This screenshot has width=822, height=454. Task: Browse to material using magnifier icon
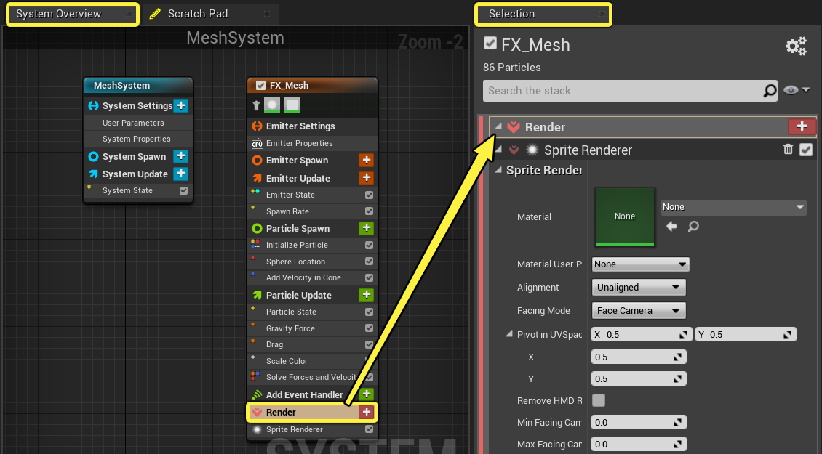(x=693, y=226)
